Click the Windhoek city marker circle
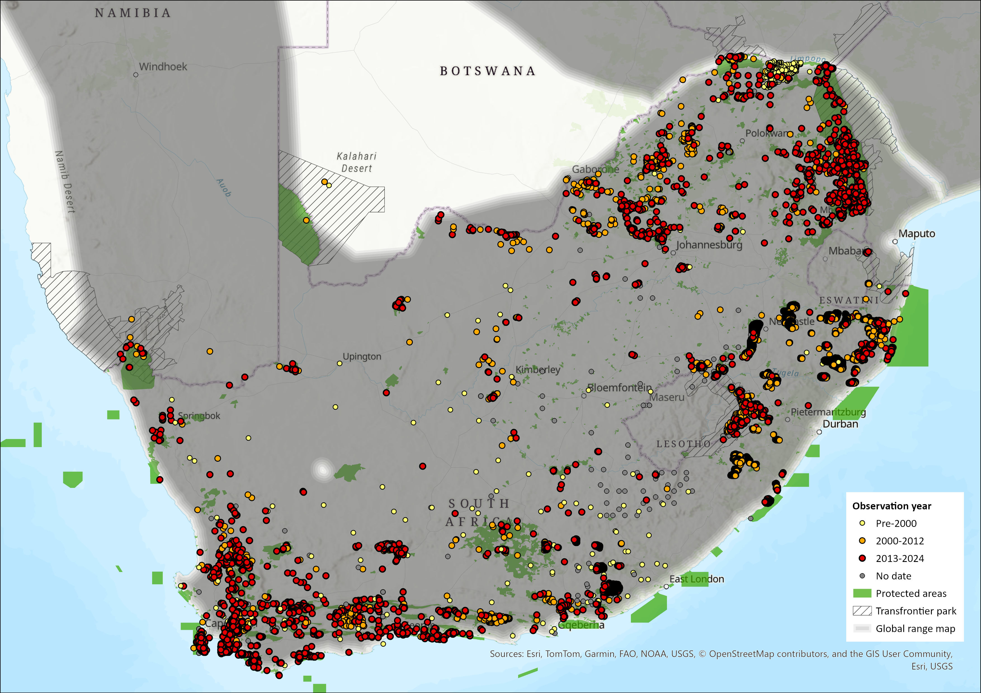This screenshot has width=981, height=693. 136,75
